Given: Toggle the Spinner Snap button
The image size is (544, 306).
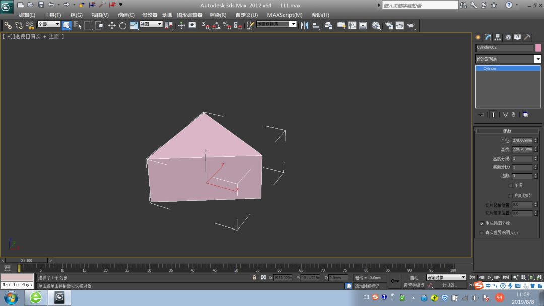Looking at the screenshot, I should [238, 25].
